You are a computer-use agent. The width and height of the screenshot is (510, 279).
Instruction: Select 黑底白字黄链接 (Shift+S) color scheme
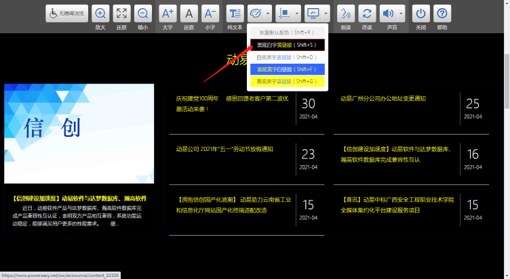pyautogui.click(x=288, y=45)
